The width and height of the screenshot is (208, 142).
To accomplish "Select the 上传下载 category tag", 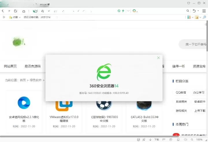I will [200, 111].
